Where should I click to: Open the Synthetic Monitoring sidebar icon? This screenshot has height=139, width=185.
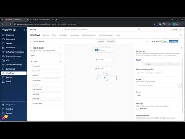coord(3,64)
